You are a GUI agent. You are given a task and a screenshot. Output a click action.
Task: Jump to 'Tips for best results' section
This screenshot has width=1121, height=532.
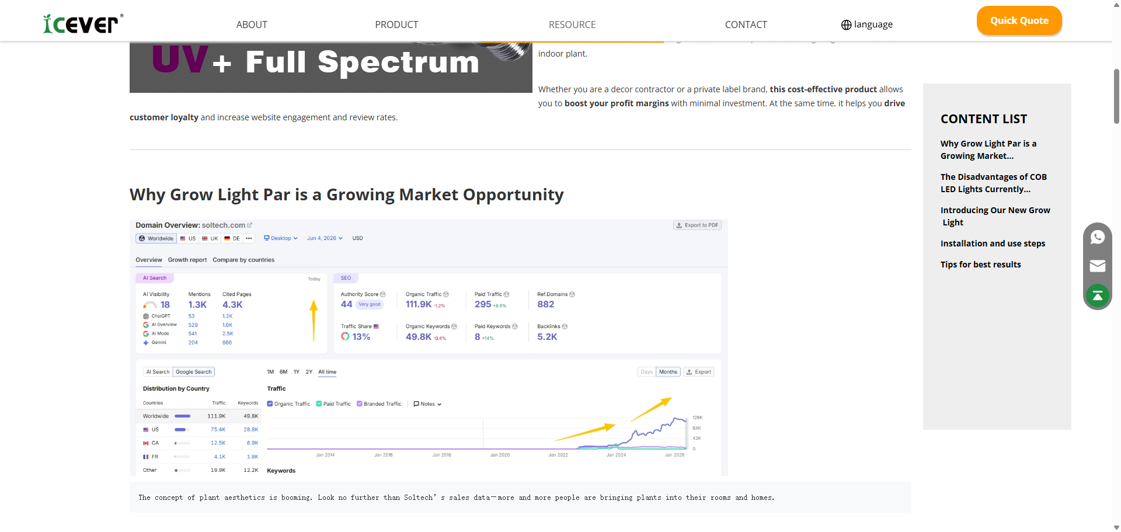tap(981, 265)
